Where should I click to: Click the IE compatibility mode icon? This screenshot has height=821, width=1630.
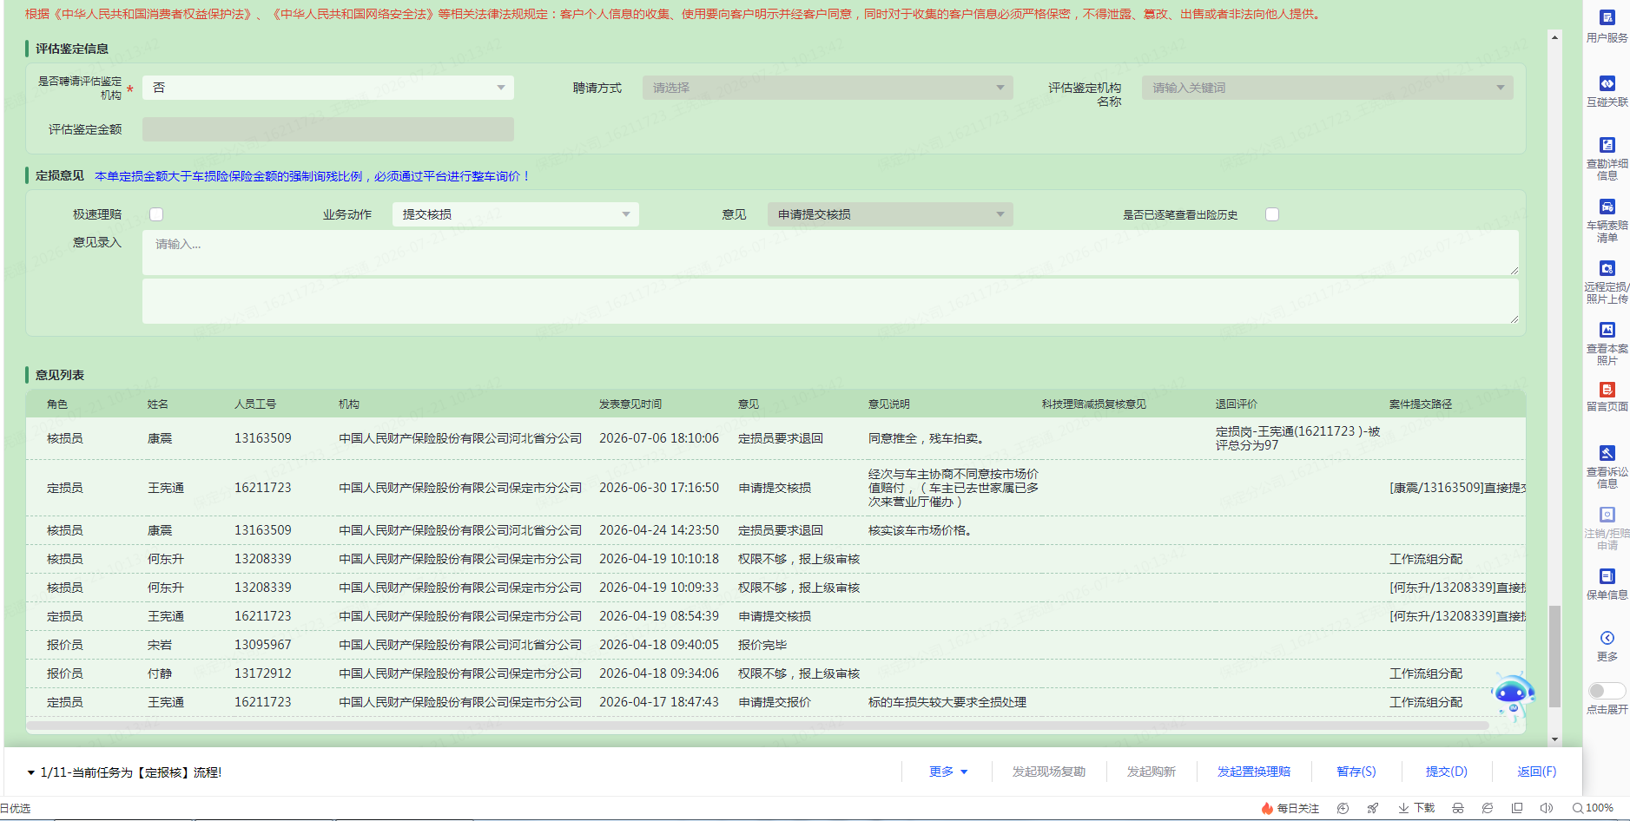coord(1488,808)
